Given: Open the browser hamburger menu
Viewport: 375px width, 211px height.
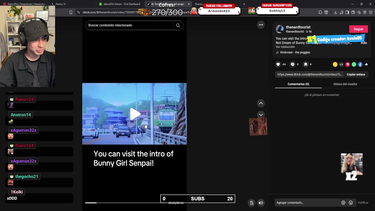Looking at the screenshot, I should 371,12.
